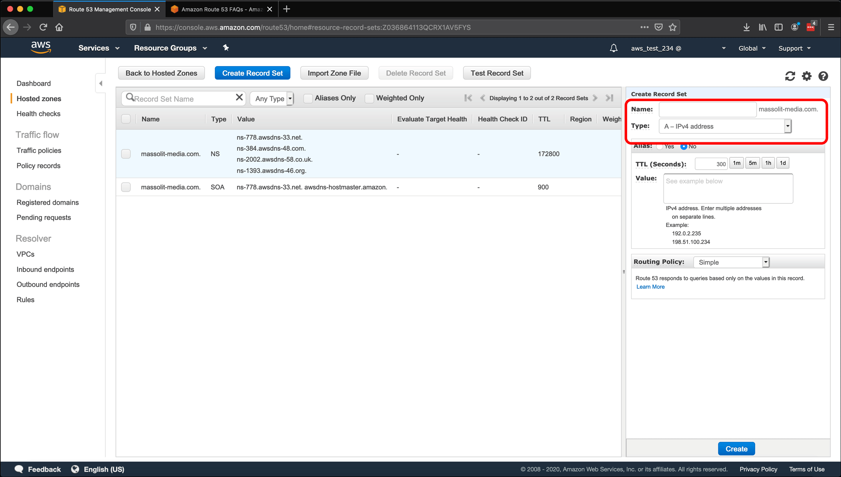841x477 pixels.
Task: Check the NS record row checkbox
Action: coord(126,154)
